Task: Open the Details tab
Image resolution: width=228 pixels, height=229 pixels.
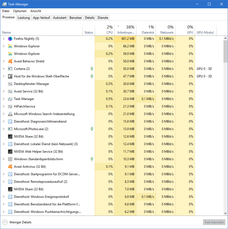Action: (90, 18)
